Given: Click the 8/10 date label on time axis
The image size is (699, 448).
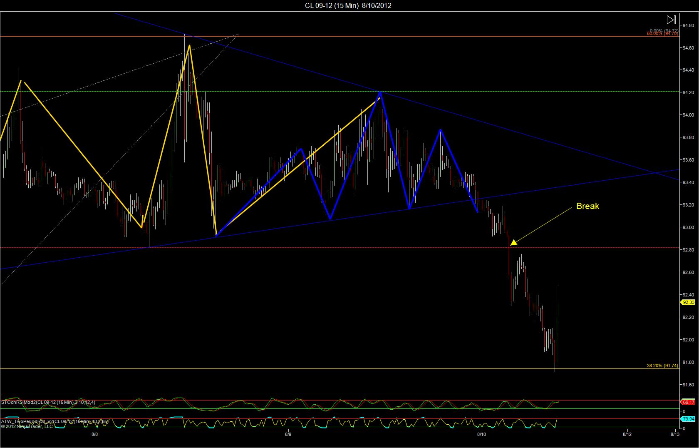Looking at the screenshot, I should click(481, 434).
